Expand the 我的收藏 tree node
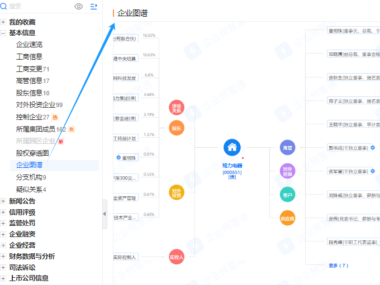The height and width of the screenshot is (285, 380). [x=3, y=22]
